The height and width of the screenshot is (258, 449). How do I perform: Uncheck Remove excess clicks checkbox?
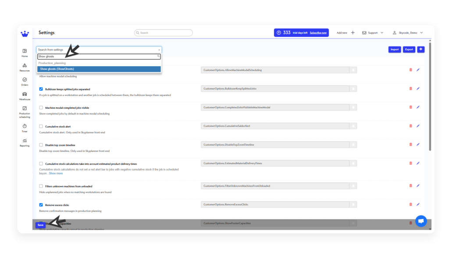point(41,205)
